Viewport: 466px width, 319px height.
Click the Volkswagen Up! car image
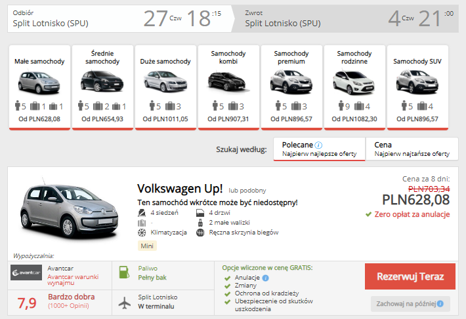(x=70, y=209)
